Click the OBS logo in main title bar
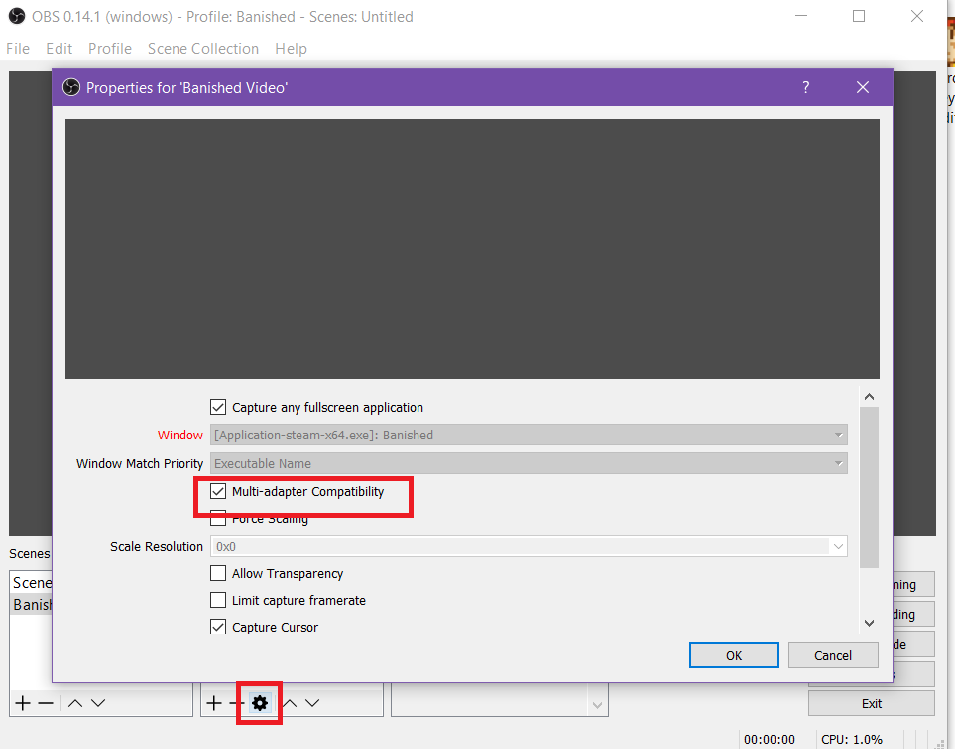This screenshot has width=955, height=749. point(17,17)
